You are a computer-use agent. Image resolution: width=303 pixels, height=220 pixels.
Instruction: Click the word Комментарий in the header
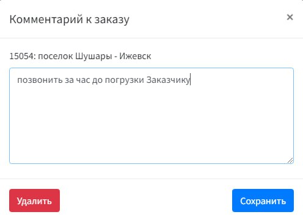point(46,20)
